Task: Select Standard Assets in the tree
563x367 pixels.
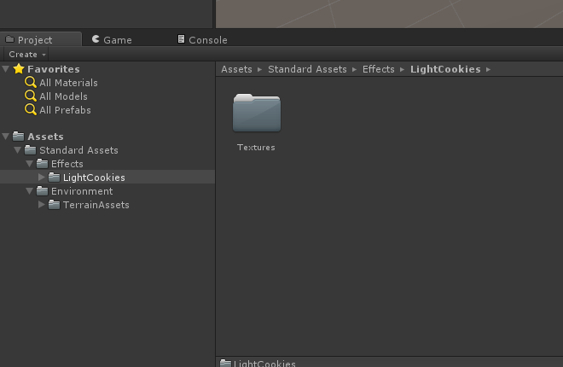Action: [78, 150]
